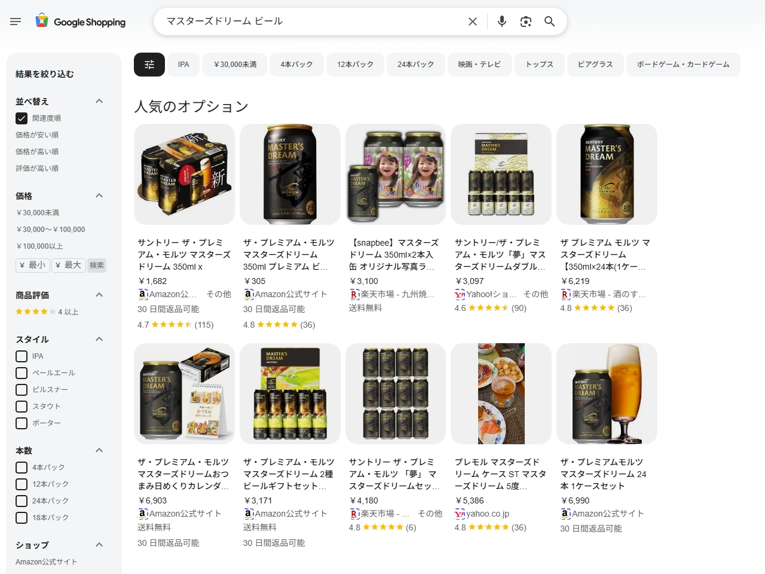Click the 最小 minimum price field
The height and width of the screenshot is (574, 765).
[x=32, y=265]
